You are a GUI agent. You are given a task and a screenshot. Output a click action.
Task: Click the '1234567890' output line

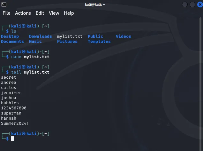14,108
